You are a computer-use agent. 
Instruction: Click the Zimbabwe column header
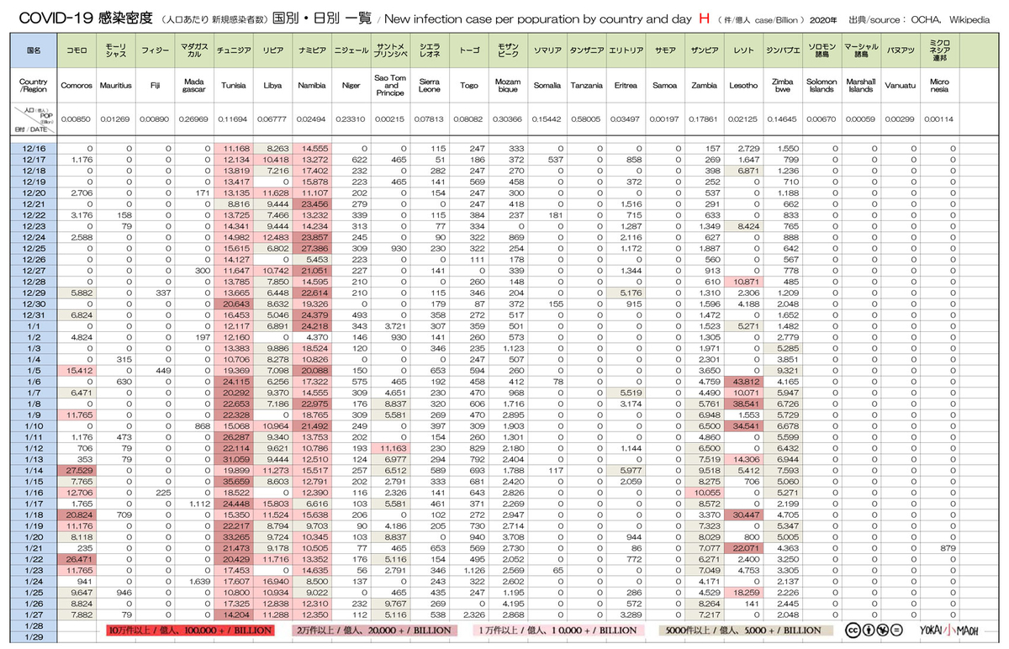click(x=783, y=86)
